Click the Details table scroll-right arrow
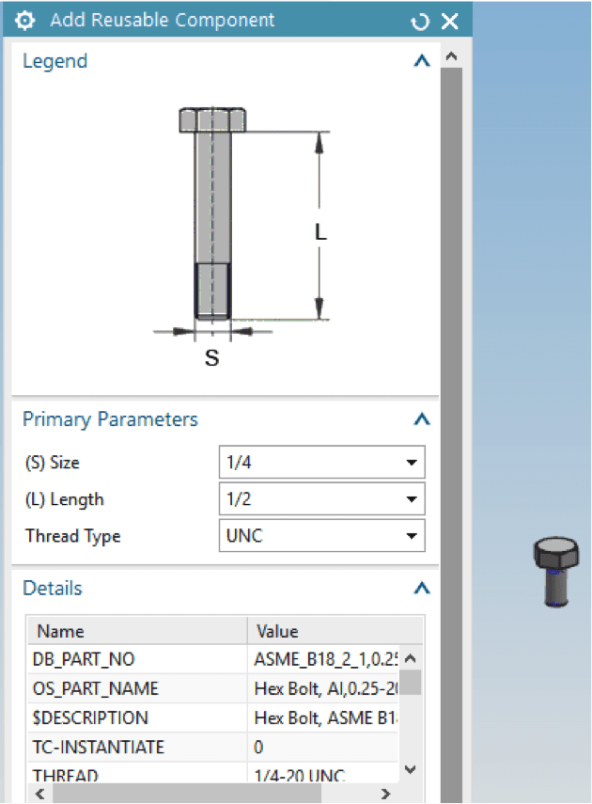 pos(385,794)
